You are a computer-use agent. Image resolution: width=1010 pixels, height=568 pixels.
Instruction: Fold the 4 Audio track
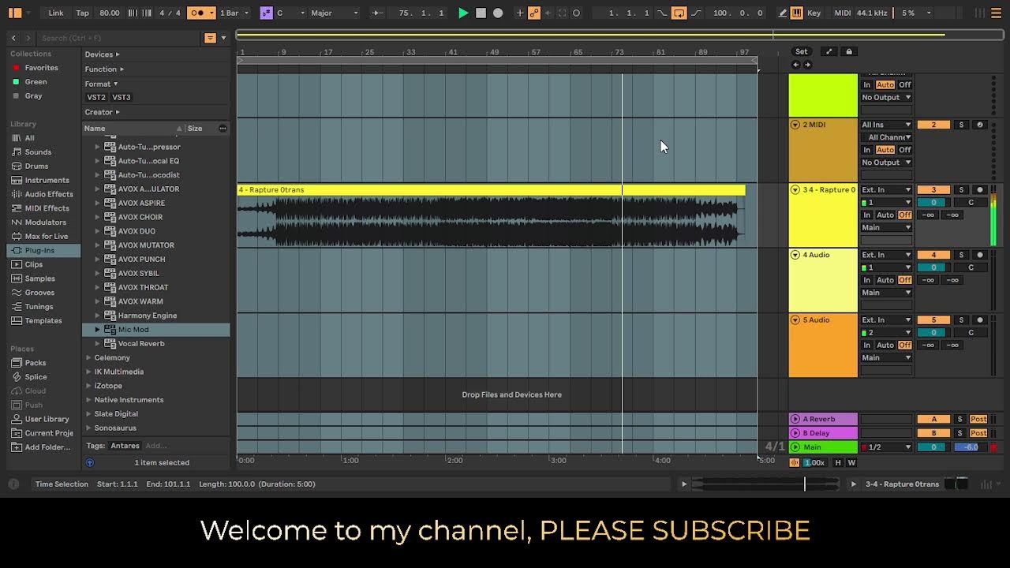click(x=795, y=255)
